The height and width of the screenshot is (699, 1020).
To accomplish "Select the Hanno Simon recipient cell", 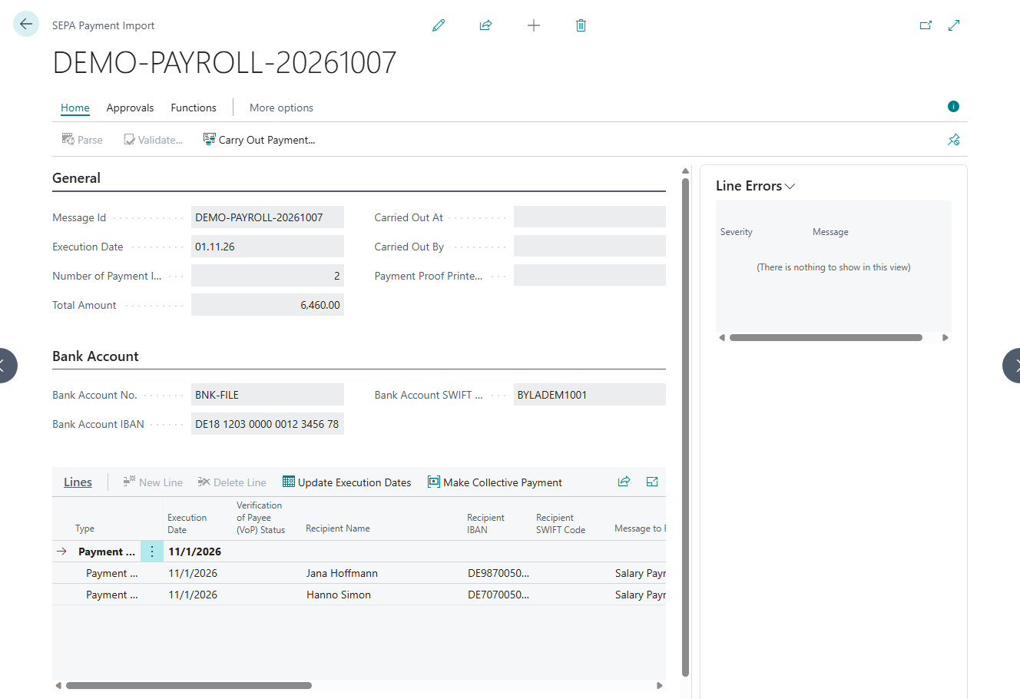I will [x=339, y=595].
